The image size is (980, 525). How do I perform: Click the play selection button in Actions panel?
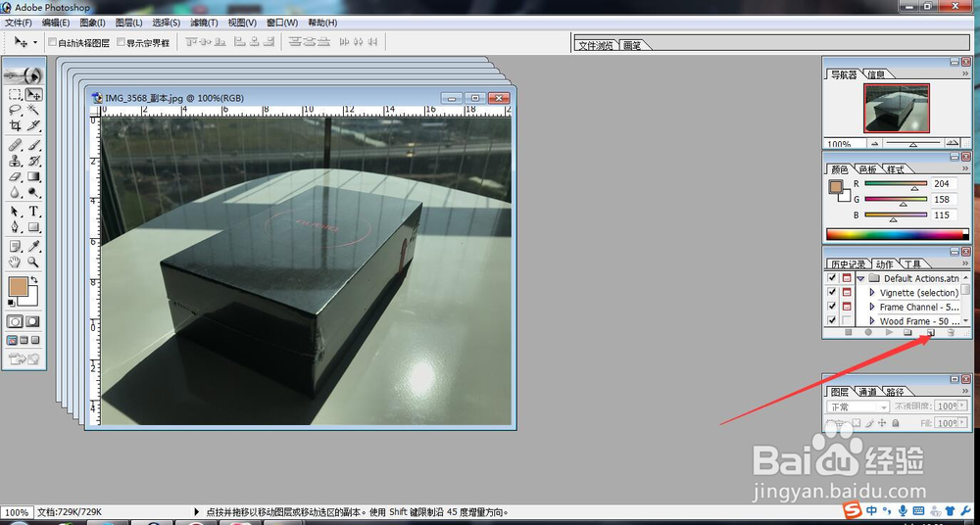889,332
